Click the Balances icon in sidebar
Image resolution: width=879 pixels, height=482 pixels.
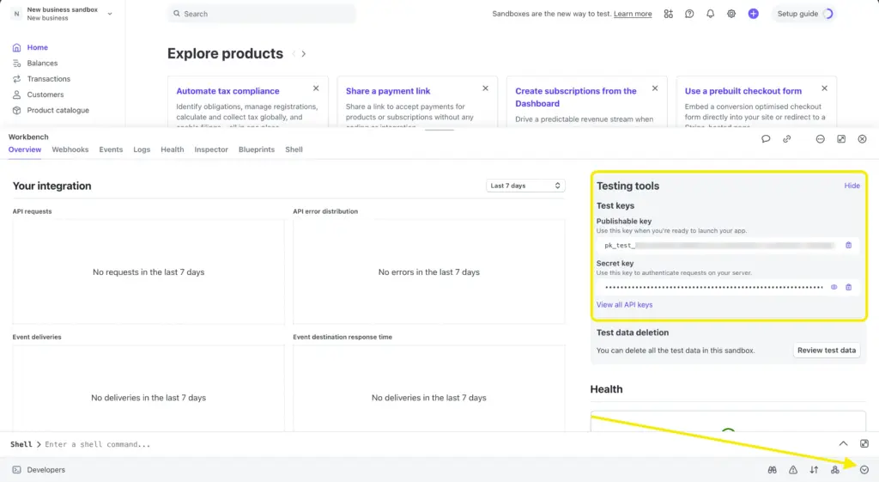tap(17, 64)
